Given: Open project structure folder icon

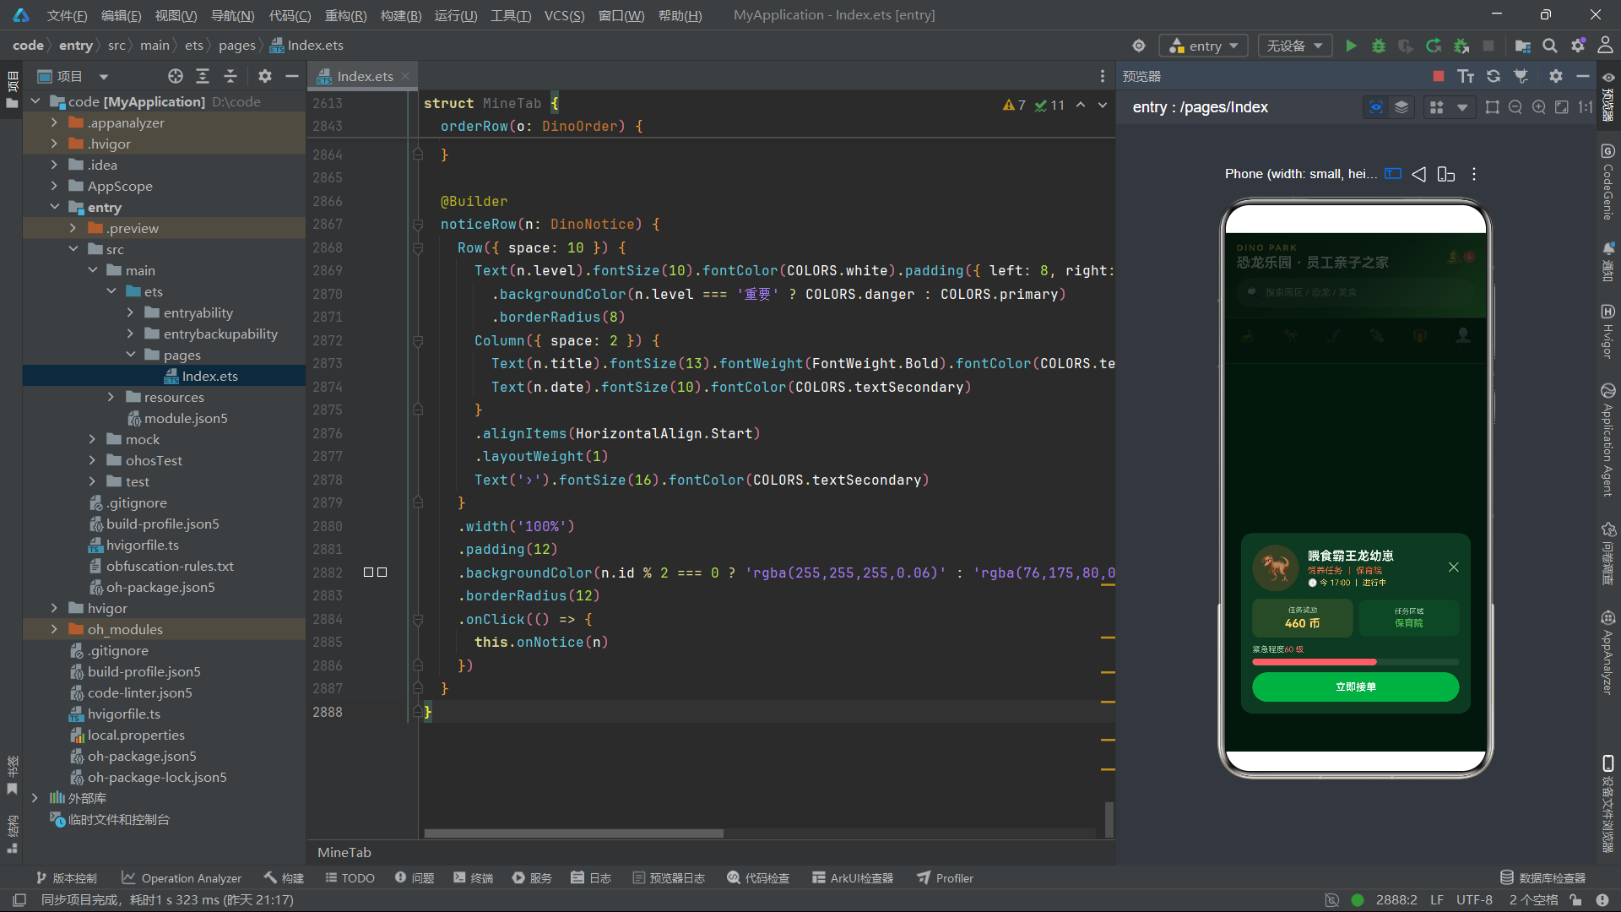Looking at the screenshot, I should coord(1522,46).
